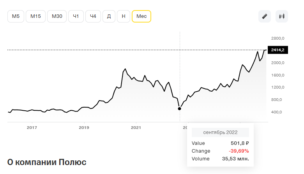
Task: Choose the M30 timeframe
Action: click(x=57, y=16)
